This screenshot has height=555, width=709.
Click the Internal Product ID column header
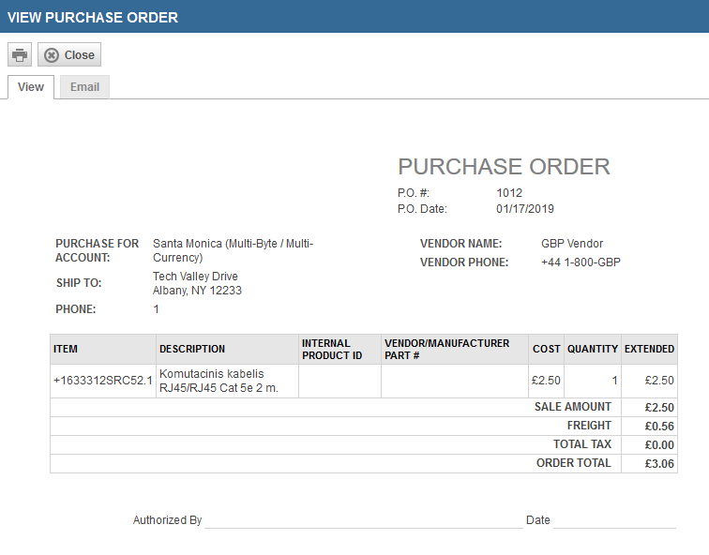(332, 349)
